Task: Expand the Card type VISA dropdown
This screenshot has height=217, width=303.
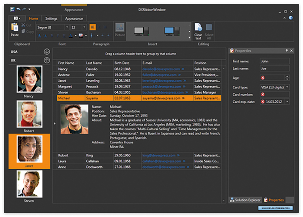Action: pos(287,87)
